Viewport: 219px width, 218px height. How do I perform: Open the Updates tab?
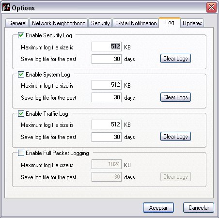click(192, 23)
